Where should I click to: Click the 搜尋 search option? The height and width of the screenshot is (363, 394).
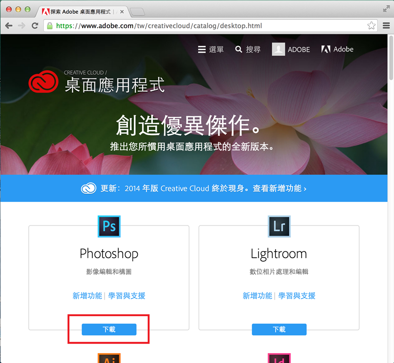pyautogui.click(x=248, y=49)
